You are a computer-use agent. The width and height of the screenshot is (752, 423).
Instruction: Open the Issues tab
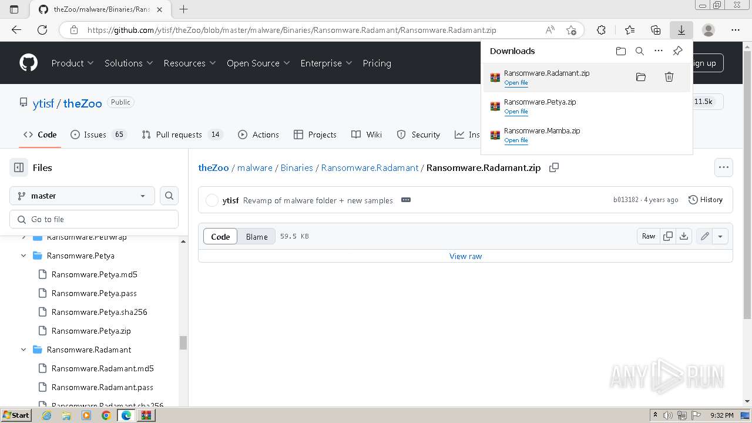pyautogui.click(x=98, y=135)
